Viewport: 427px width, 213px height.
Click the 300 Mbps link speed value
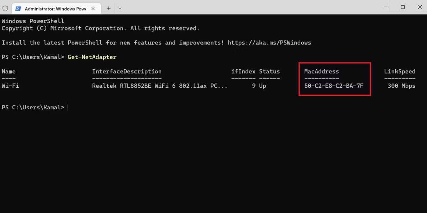(401, 86)
